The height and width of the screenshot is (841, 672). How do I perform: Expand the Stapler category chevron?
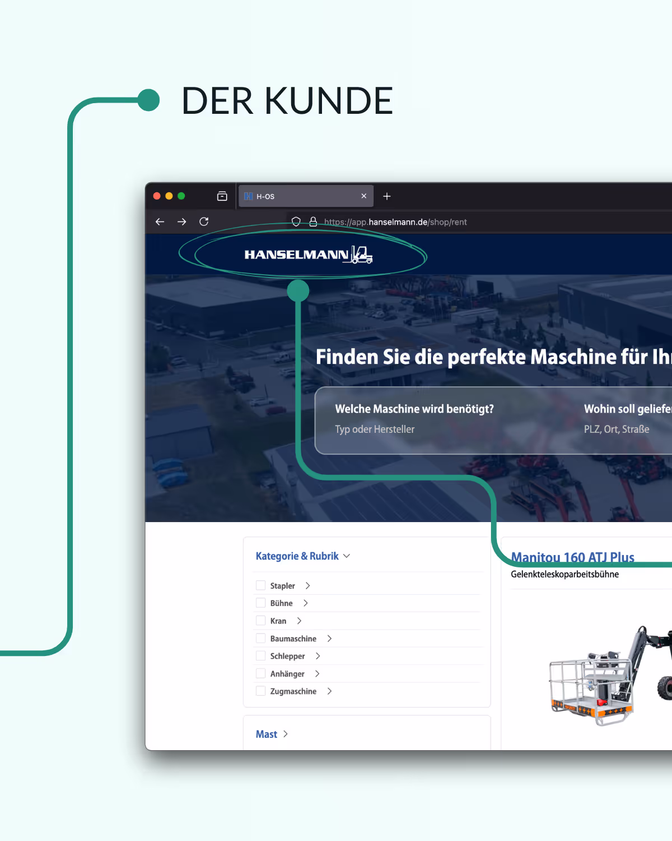307,585
